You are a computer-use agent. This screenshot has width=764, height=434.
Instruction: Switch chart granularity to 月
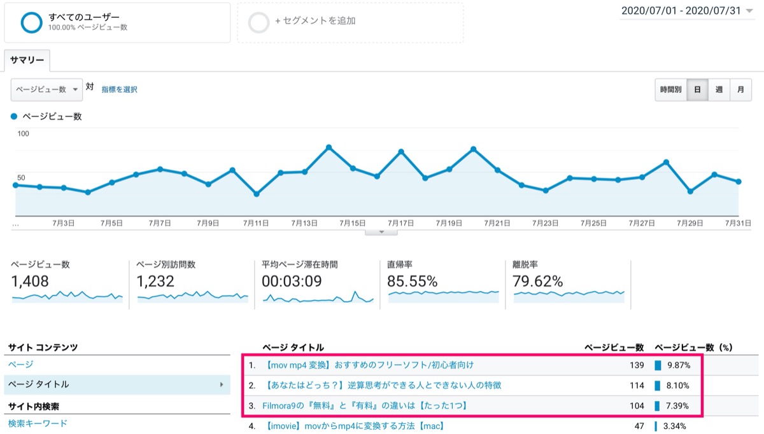click(x=740, y=90)
